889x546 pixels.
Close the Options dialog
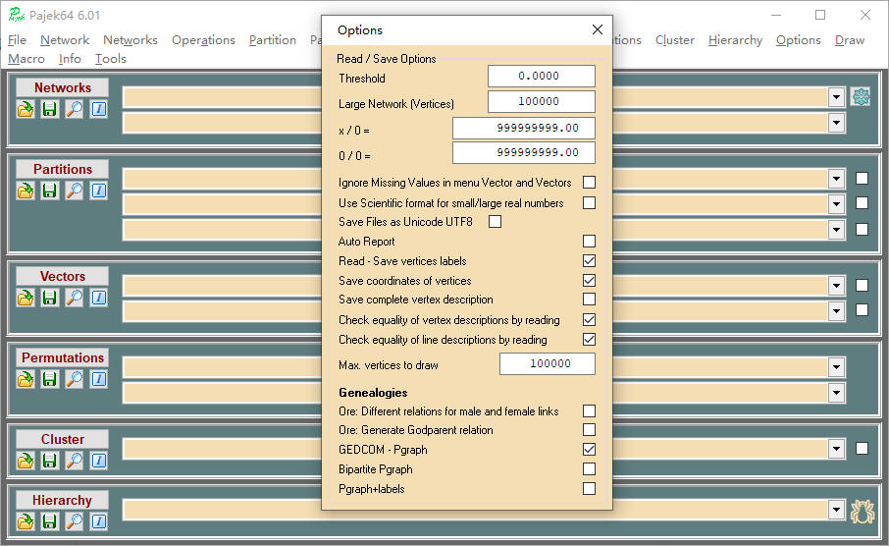(x=597, y=30)
